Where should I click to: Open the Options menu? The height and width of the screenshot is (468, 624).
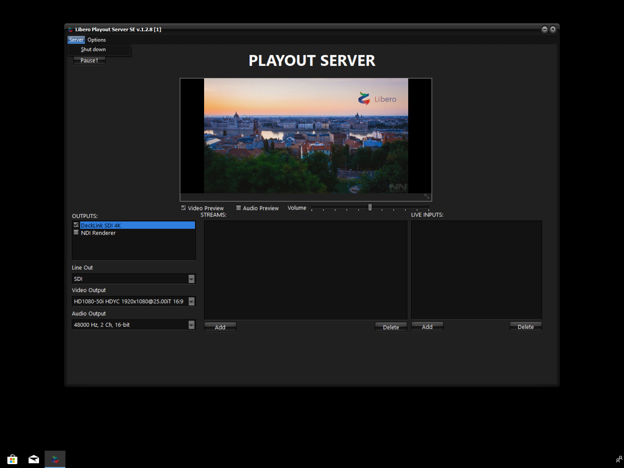97,40
